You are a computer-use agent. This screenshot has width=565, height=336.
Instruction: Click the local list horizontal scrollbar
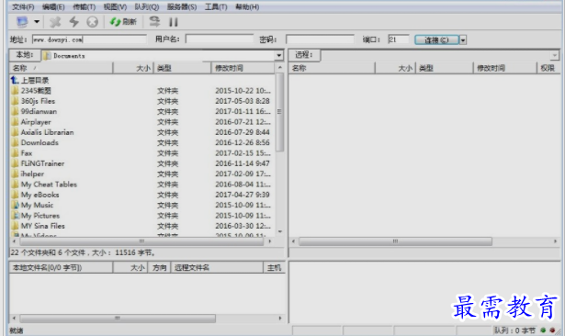[142, 241]
